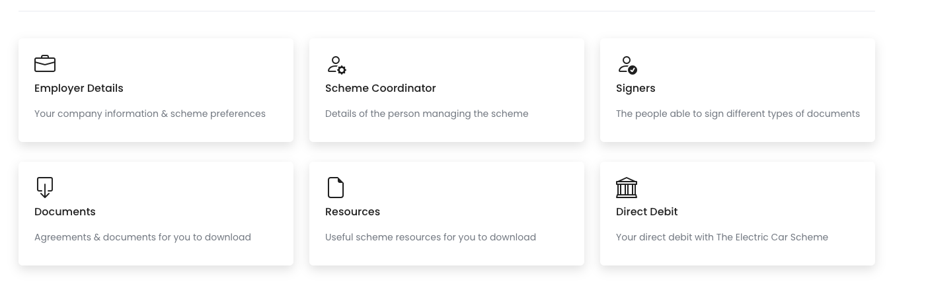This screenshot has width=928, height=282.
Task: Click 'Details of the person managing the scheme'
Action: (x=427, y=114)
